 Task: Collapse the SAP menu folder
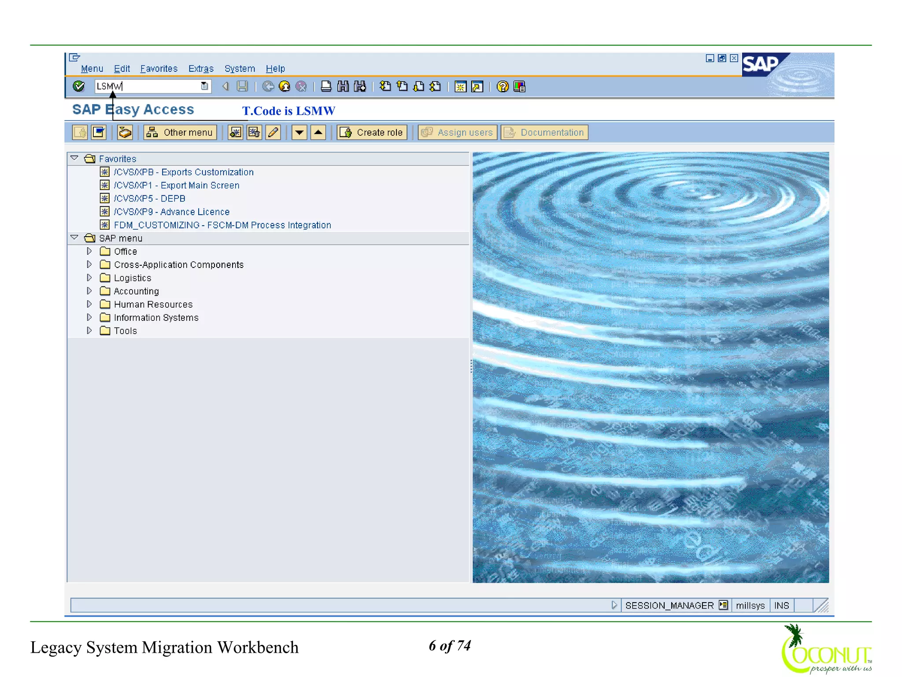click(74, 238)
